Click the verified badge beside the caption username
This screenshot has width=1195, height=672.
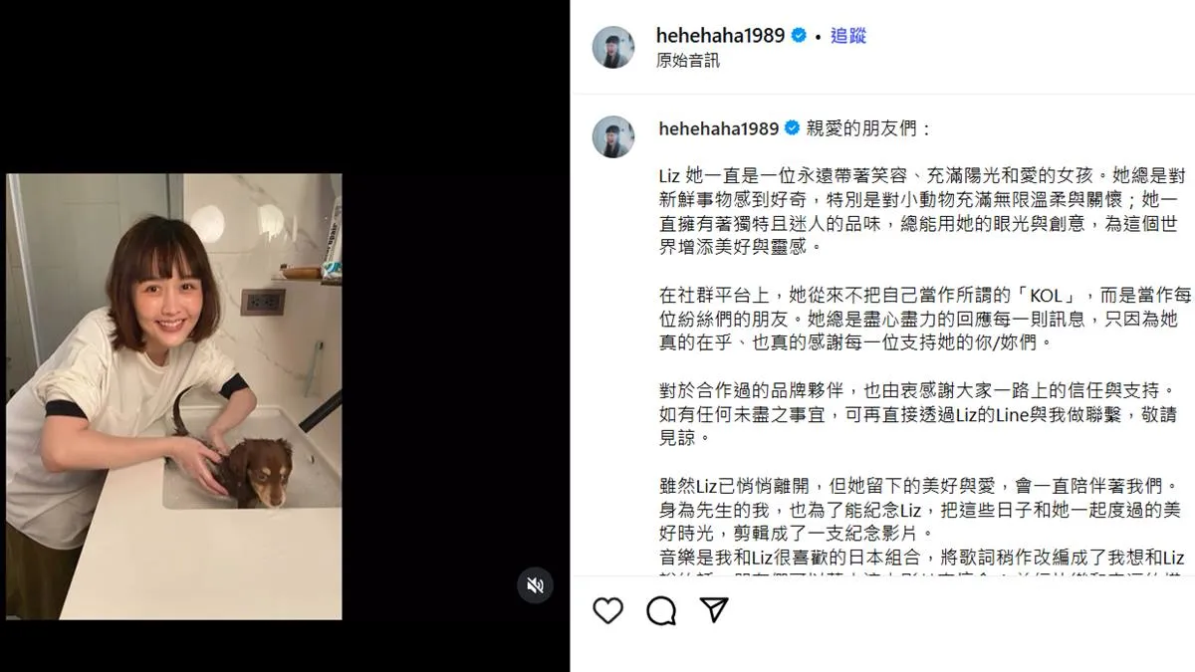793,128
